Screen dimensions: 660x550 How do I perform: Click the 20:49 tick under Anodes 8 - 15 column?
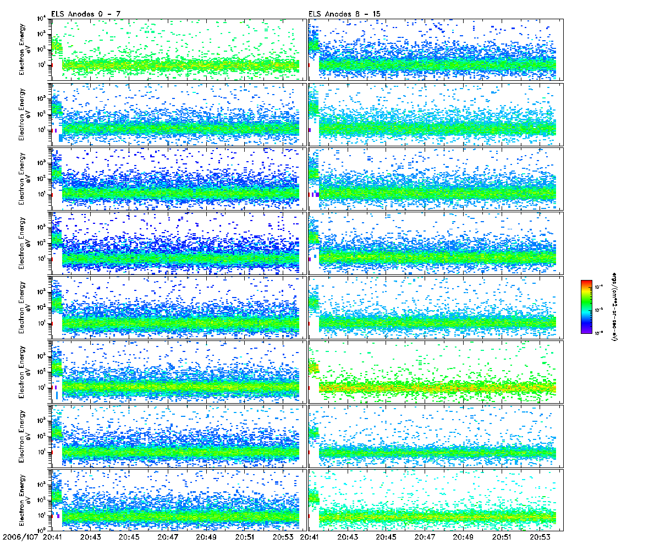tap(463, 538)
